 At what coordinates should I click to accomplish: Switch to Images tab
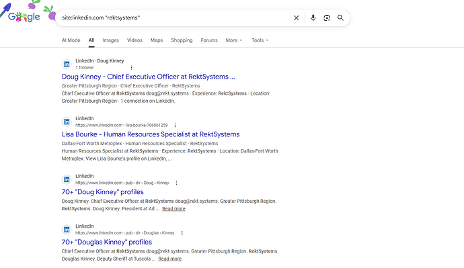point(111,40)
